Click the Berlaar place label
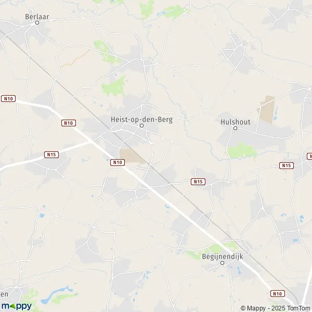Viewport: 312px width, 312px height. [37, 17]
